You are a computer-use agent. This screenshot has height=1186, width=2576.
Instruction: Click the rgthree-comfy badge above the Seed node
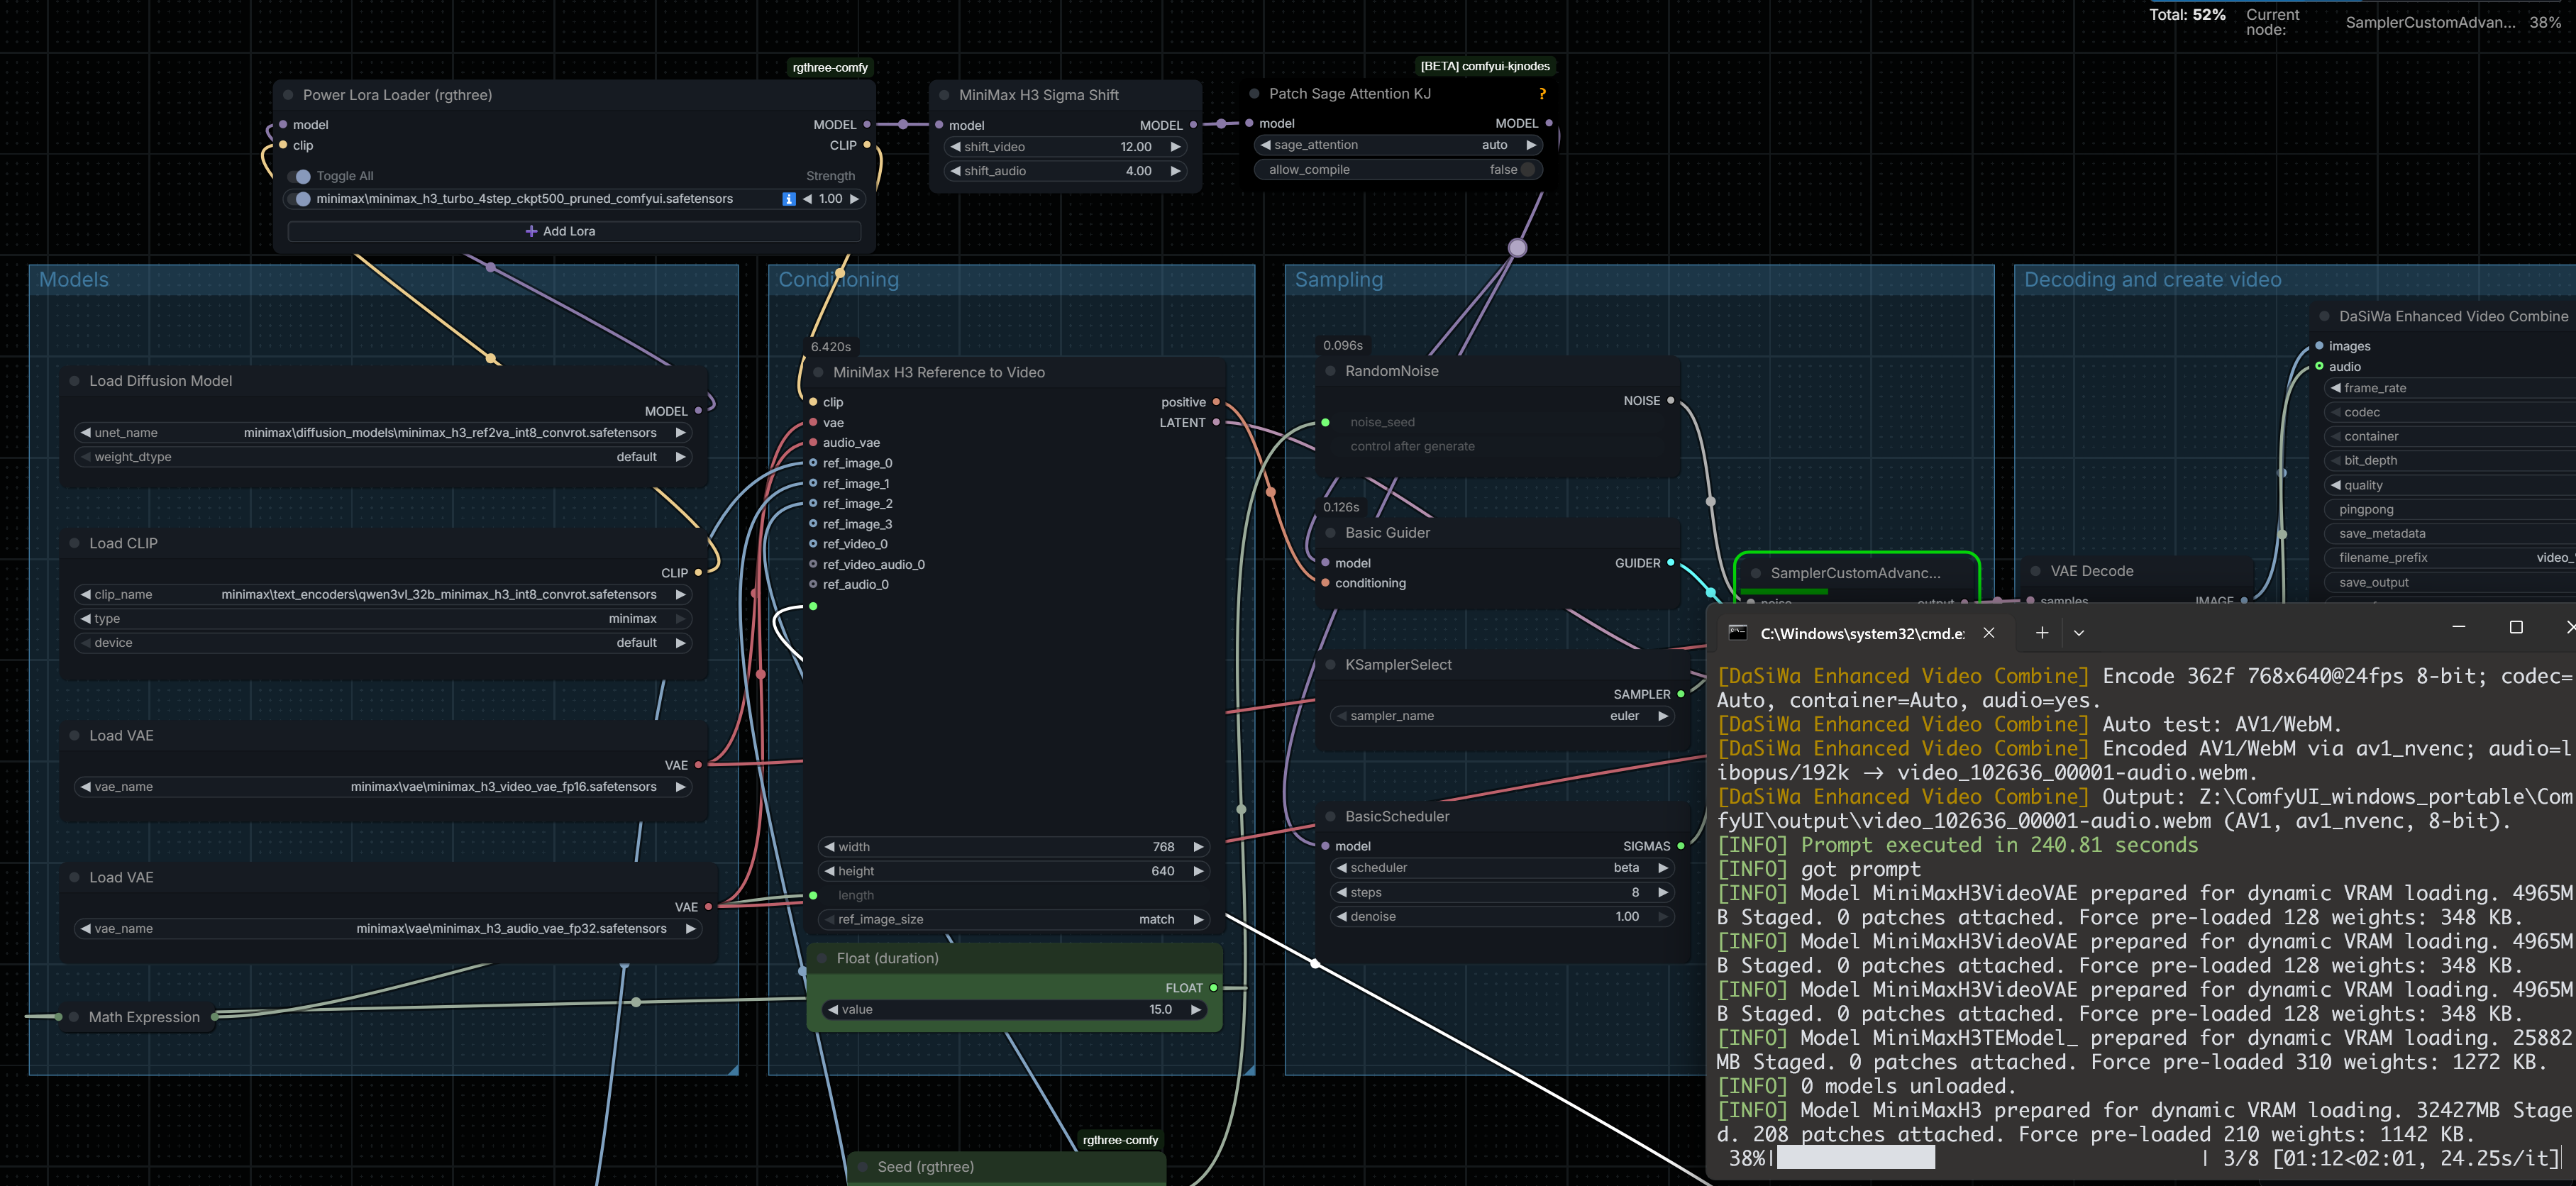pyautogui.click(x=1120, y=1140)
